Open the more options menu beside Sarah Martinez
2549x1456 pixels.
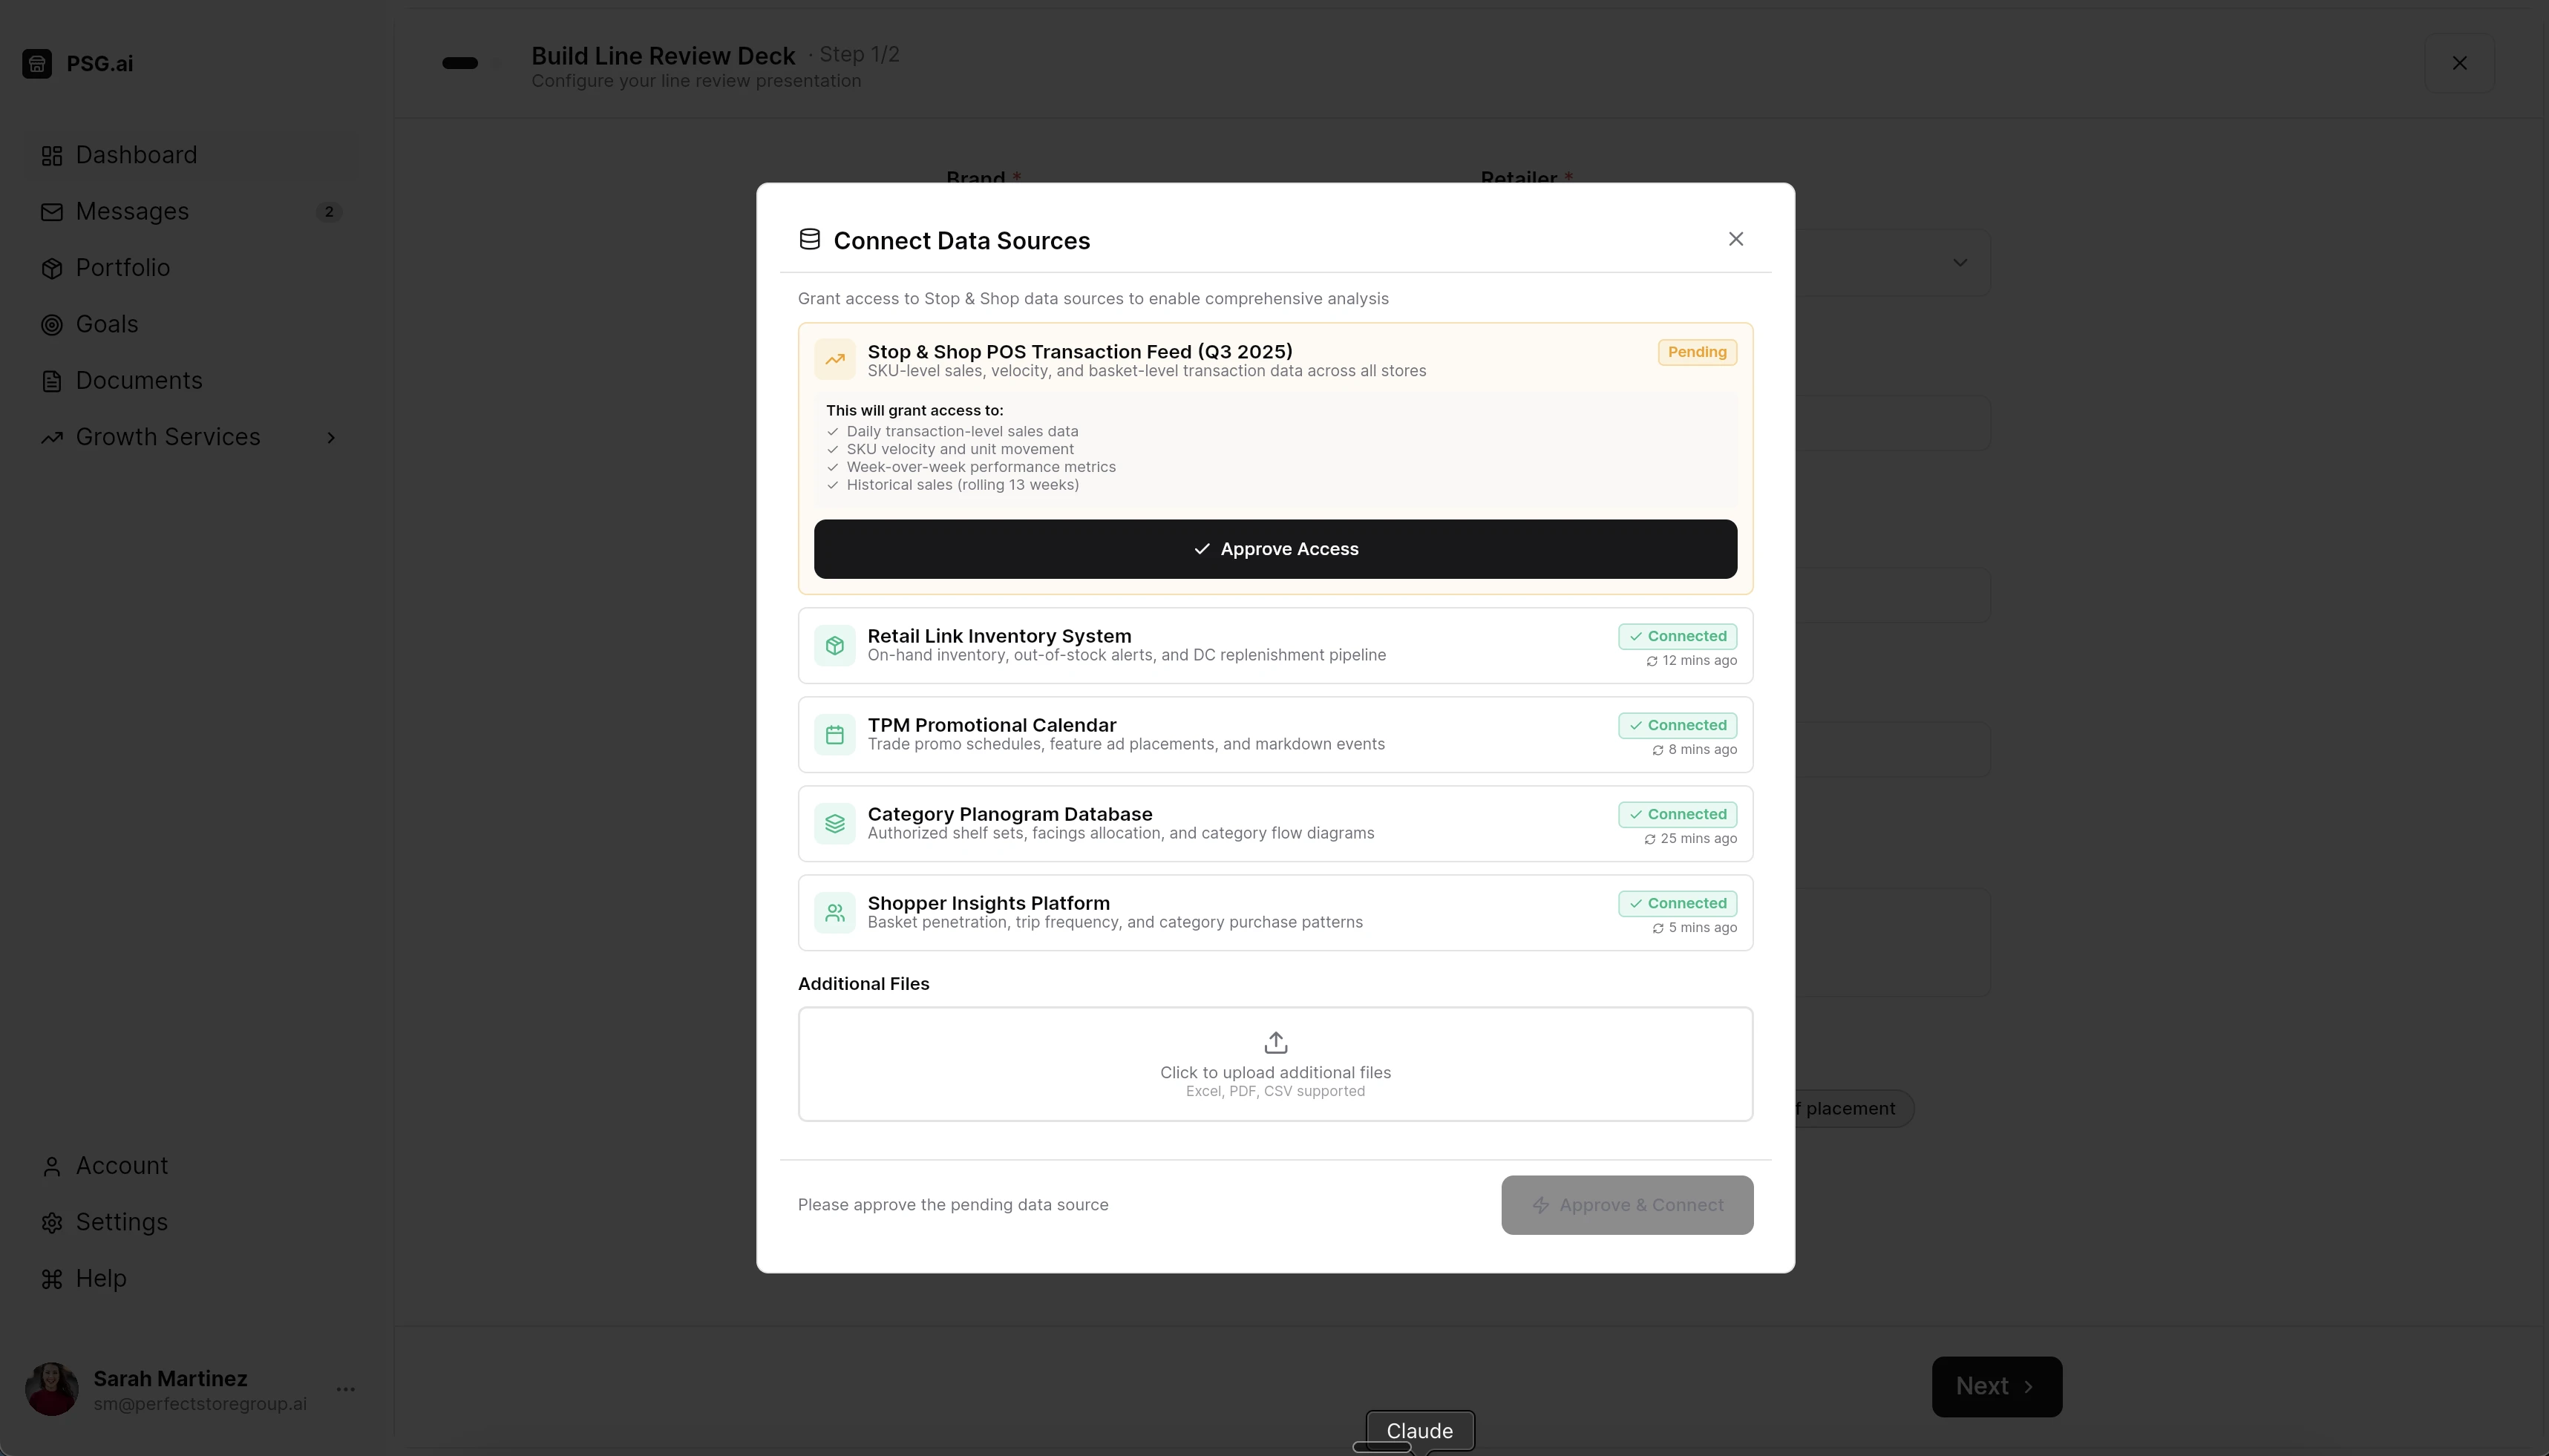click(345, 1389)
